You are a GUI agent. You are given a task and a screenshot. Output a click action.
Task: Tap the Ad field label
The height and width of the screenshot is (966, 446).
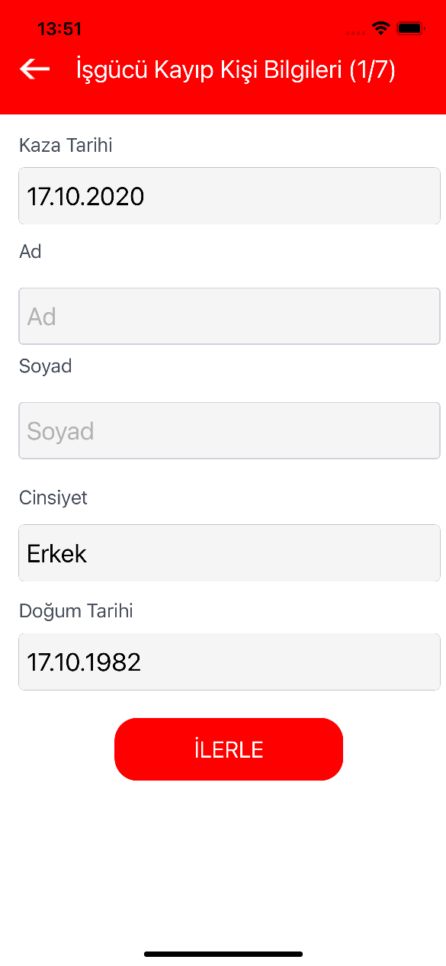(30, 252)
